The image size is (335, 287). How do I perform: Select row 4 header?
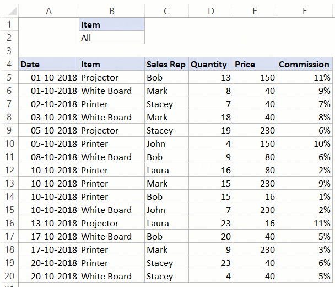pyautogui.click(x=9, y=64)
